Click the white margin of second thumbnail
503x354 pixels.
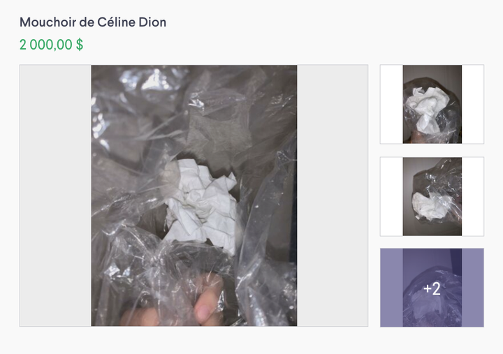click(392, 197)
